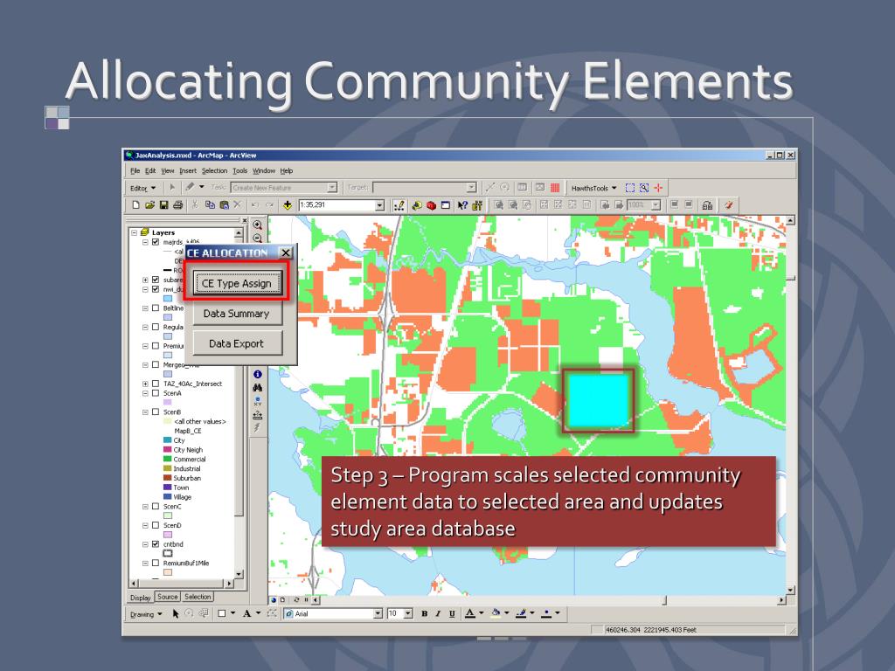This screenshot has height=671, width=895.
Task: Enable the RemiumBuf1Mile layer checkbox
Action: [x=156, y=563]
